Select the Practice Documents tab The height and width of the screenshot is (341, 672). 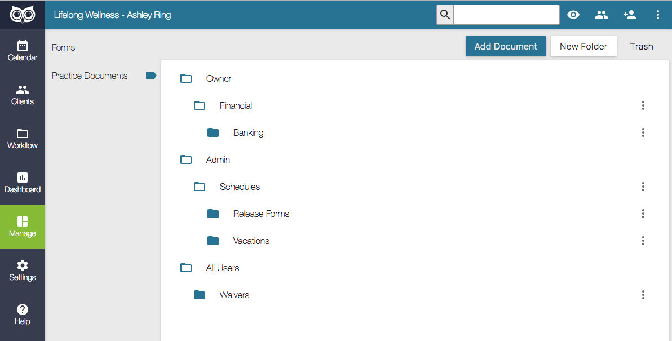[x=89, y=76]
